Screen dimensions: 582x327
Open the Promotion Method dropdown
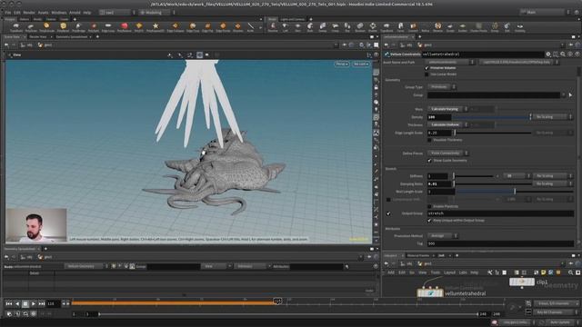point(443,236)
